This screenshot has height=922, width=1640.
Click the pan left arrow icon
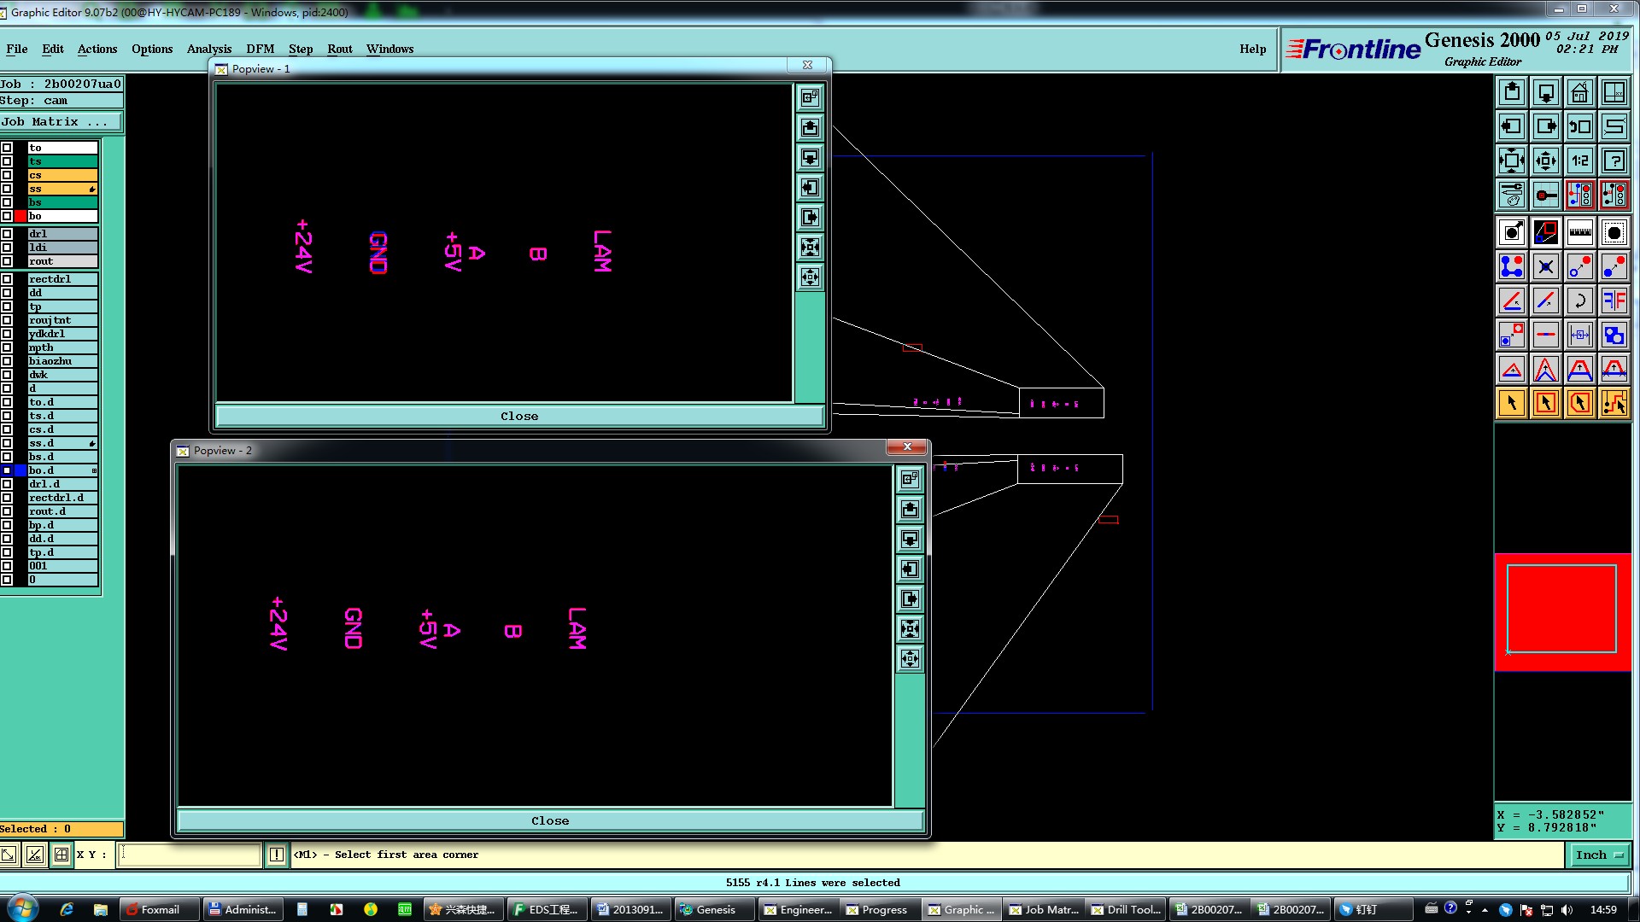(1511, 126)
